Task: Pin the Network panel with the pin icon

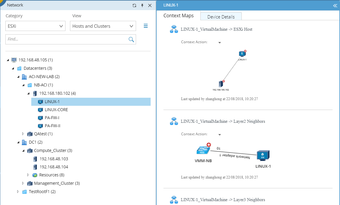Action: tap(142, 5)
